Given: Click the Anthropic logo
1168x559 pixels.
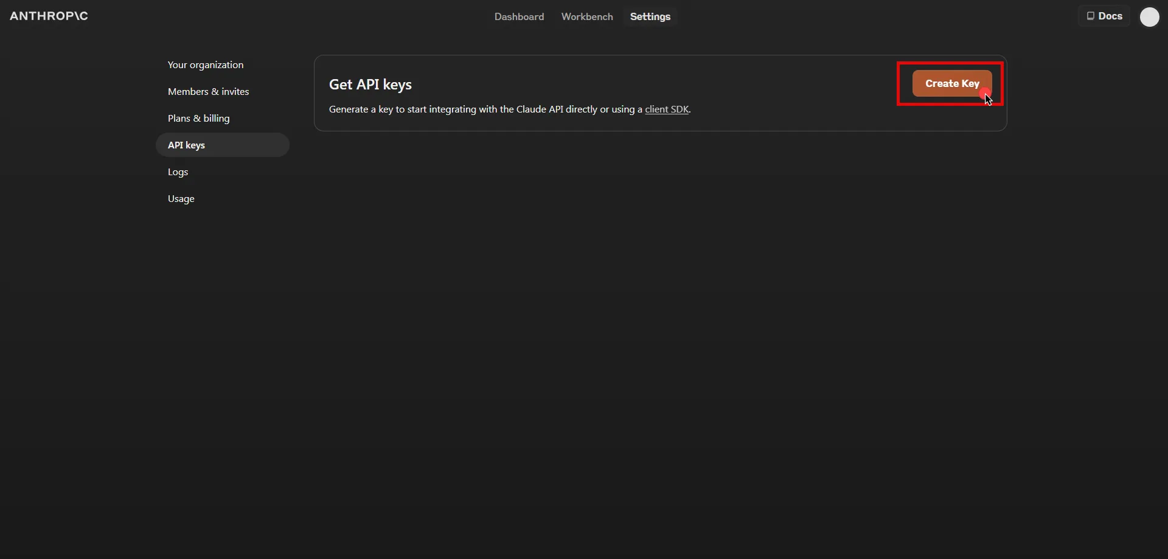Looking at the screenshot, I should 49,16.
